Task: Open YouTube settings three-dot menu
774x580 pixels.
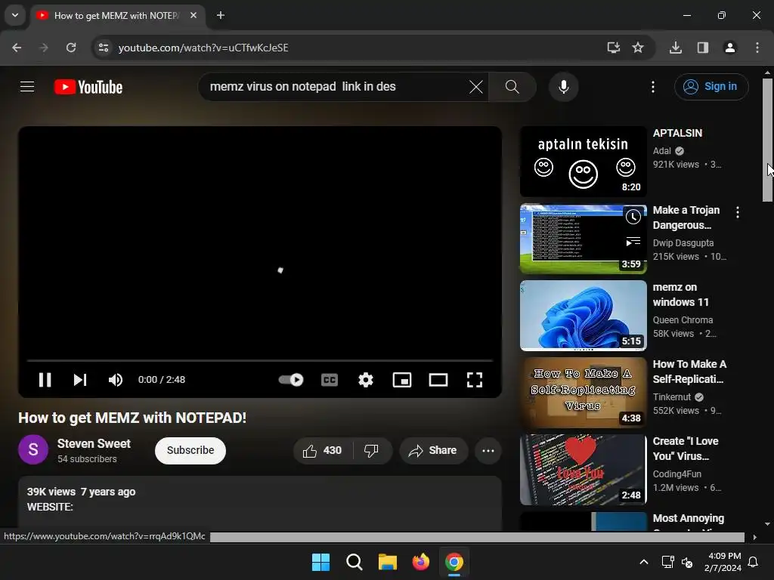Action: (x=652, y=87)
